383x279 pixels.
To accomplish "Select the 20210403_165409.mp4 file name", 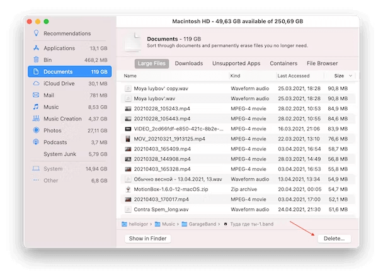I will [162, 149].
